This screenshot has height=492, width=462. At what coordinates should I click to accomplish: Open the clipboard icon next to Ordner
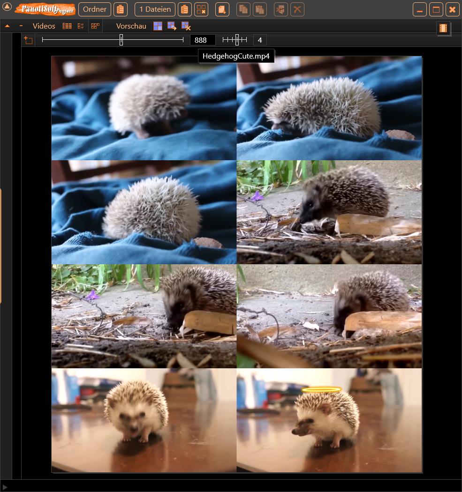121,9
